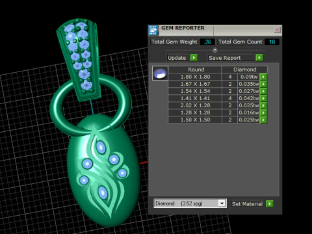Select the 1.28 X 1.28 size cell
This screenshot has width=312, height=234.
tap(195, 112)
